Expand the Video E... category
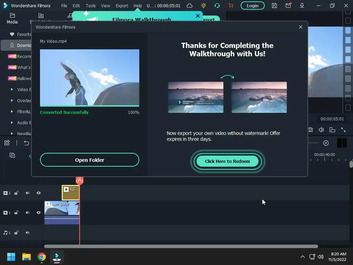Viewport: 353px width, 265px height. click(12, 89)
